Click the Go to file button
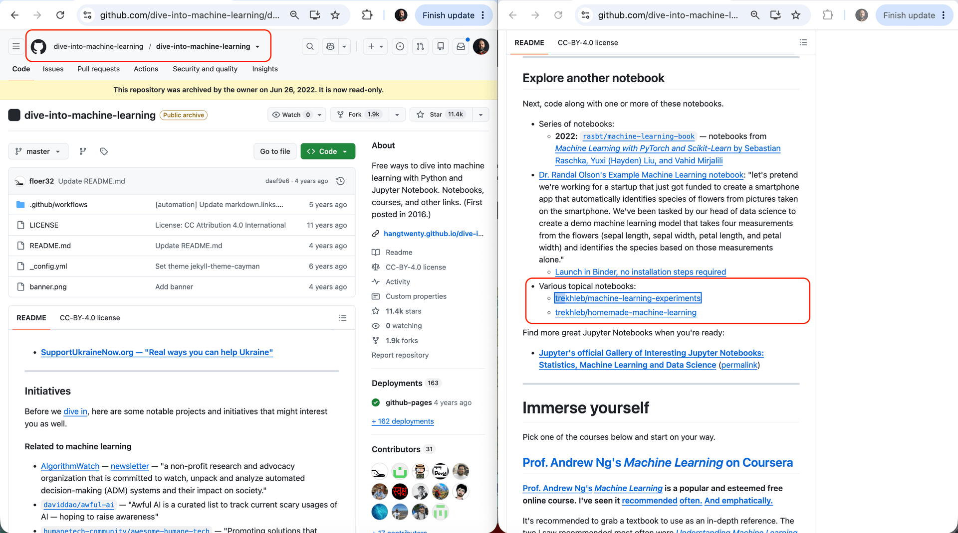958x533 pixels. [x=275, y=151]
